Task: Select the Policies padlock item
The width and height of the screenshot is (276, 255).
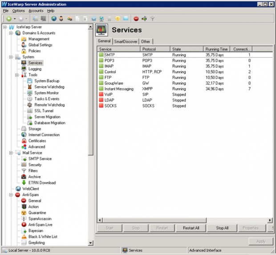Action: 35,51
